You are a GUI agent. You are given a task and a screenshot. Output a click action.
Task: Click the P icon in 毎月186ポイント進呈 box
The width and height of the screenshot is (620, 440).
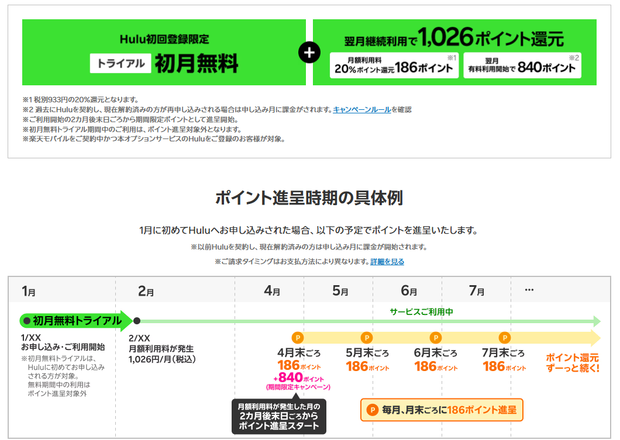(x=373, y=410)
